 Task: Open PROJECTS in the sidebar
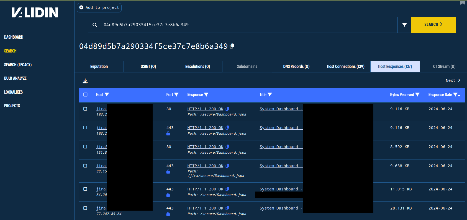[x=12, y=106]
